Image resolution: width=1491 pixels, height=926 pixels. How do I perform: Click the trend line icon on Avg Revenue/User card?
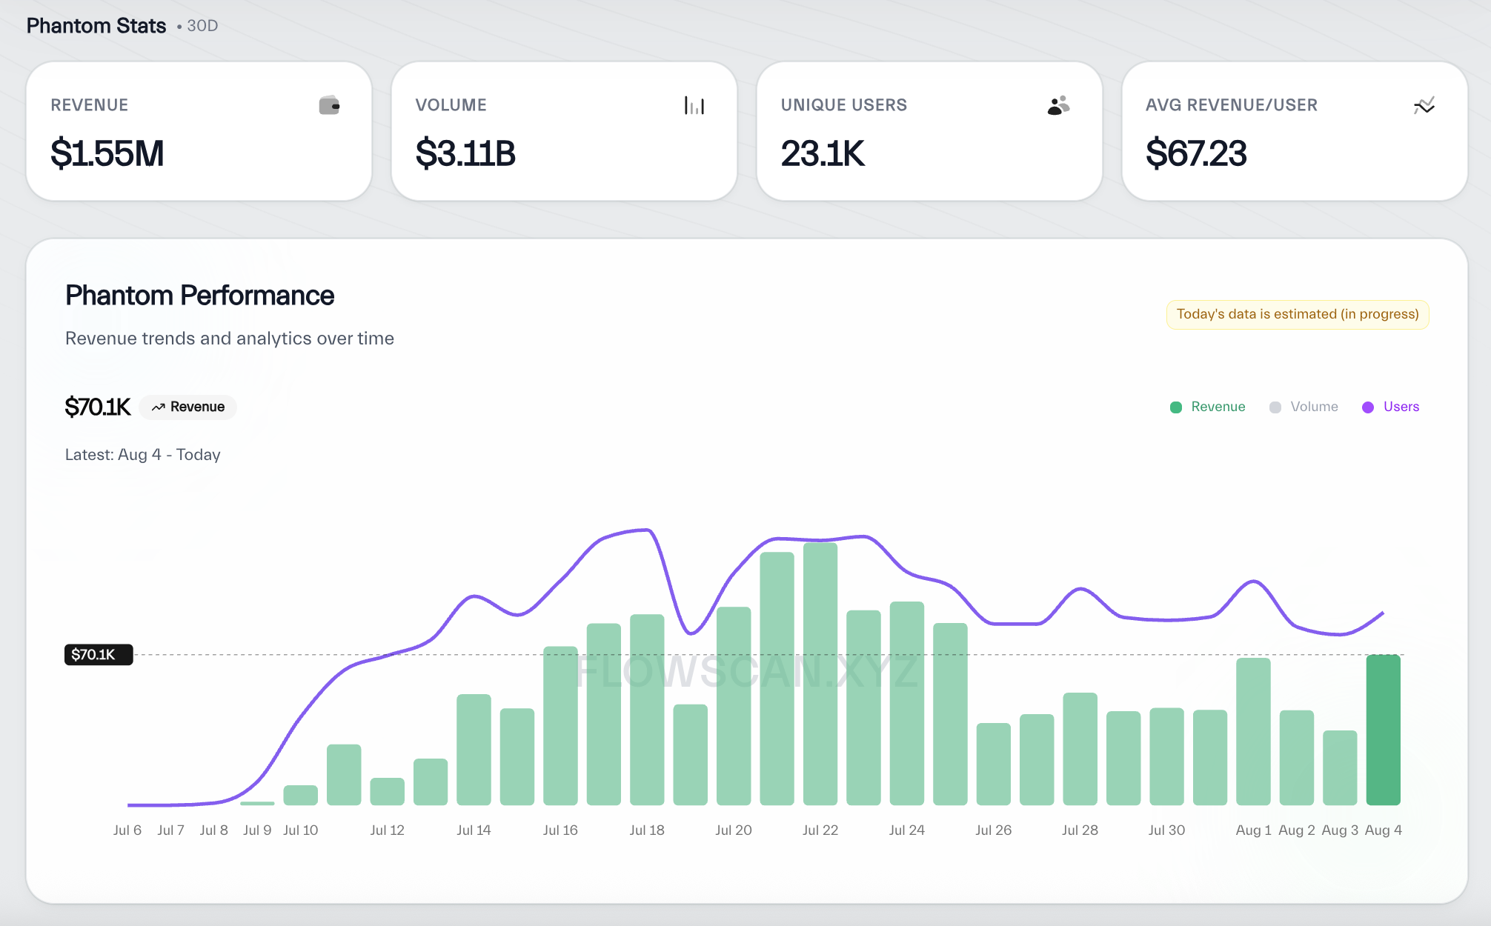[x=1424, y=106]
